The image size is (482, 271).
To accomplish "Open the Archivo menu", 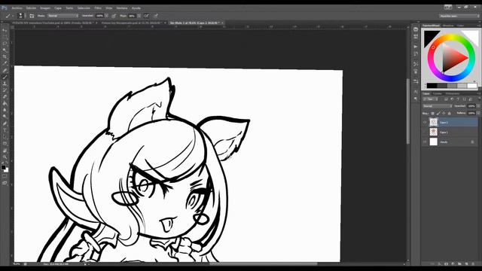I will tap(17, 8).
